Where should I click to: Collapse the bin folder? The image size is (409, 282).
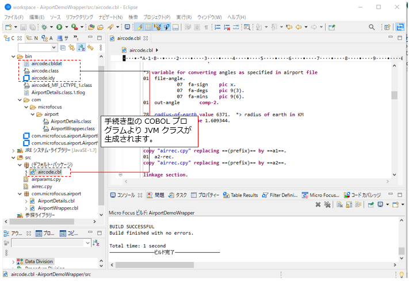[x=13, y=56]
